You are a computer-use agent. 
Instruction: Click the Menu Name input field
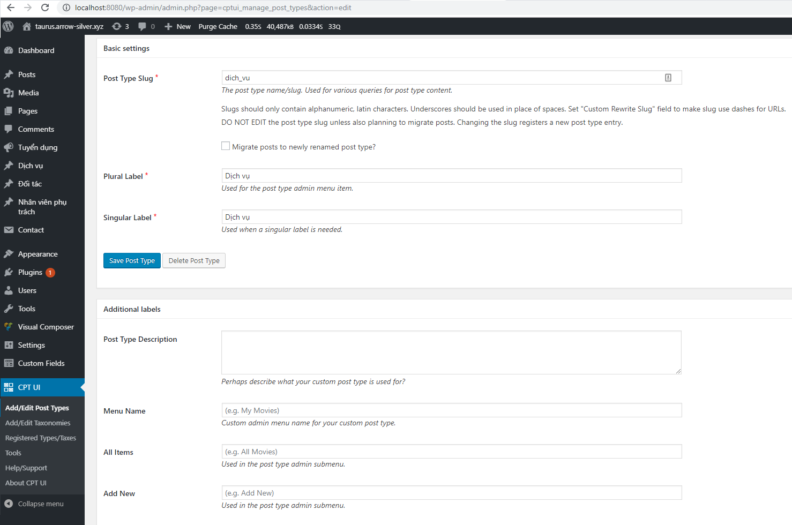(451, 410)
